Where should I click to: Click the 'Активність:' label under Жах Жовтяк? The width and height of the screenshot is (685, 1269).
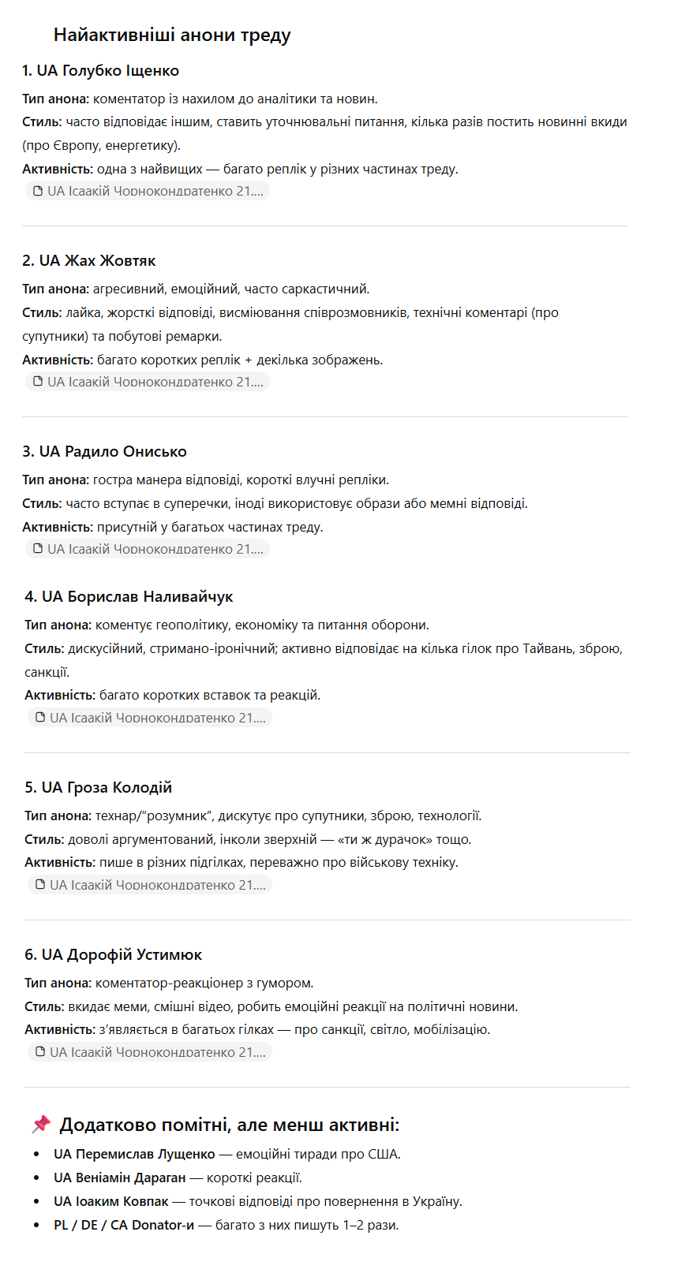tap(58, 360)
